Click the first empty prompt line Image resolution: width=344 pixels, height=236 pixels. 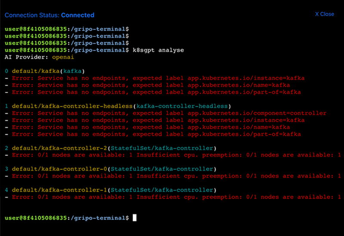67,29
